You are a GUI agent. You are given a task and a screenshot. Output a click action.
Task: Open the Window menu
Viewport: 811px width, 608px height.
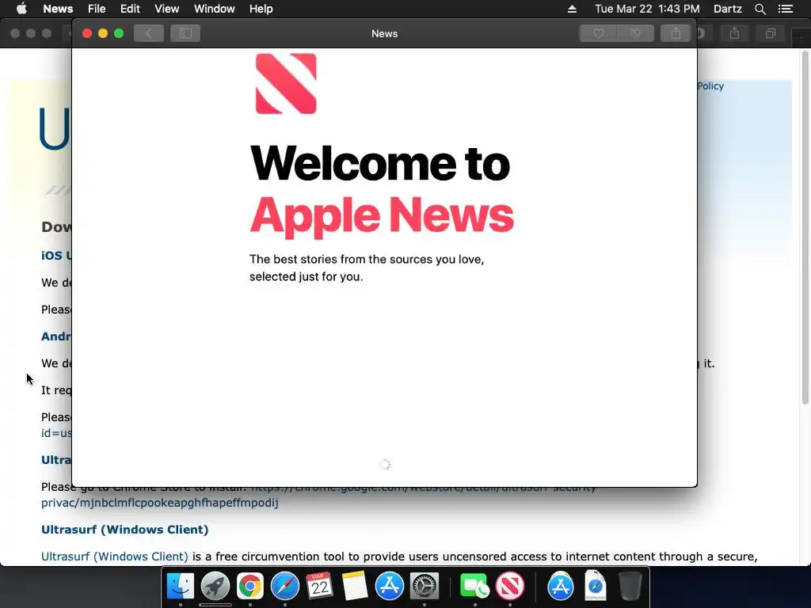pyautogui.click(x=214, y=9)
